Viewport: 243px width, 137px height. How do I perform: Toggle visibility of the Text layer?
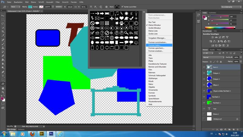click(204, 109)
